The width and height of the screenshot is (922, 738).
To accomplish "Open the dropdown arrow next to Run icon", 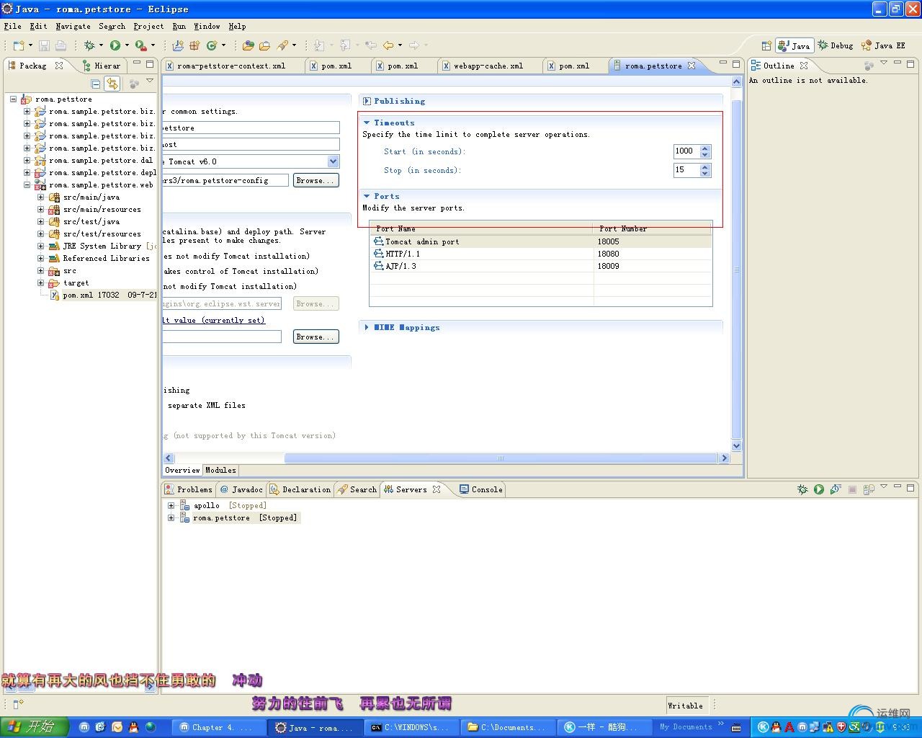I will (x=127, y=45).
